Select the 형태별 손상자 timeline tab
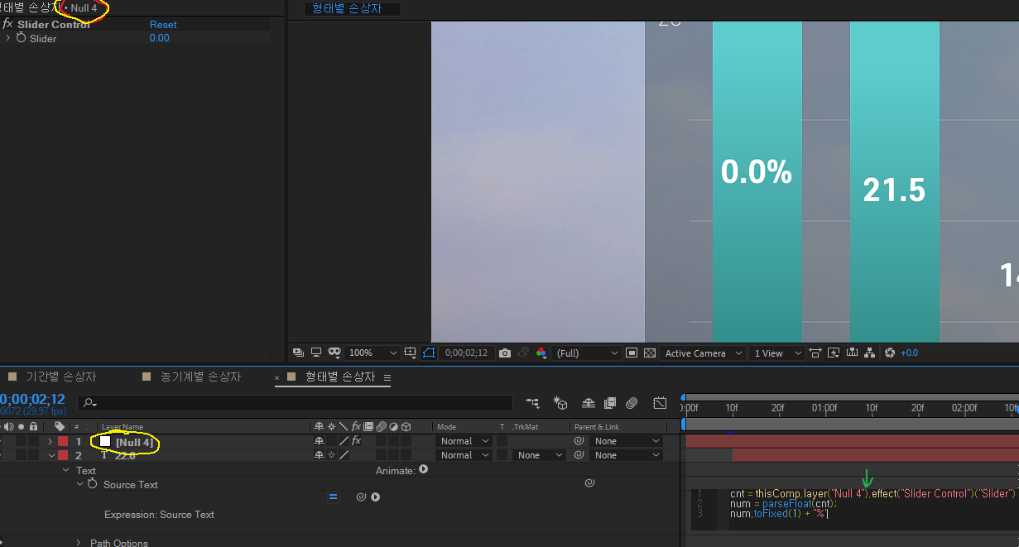 [340, 377]
